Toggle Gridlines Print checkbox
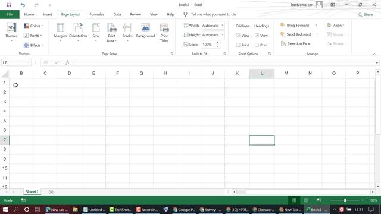The image size is (381, 214). [238, 45]
